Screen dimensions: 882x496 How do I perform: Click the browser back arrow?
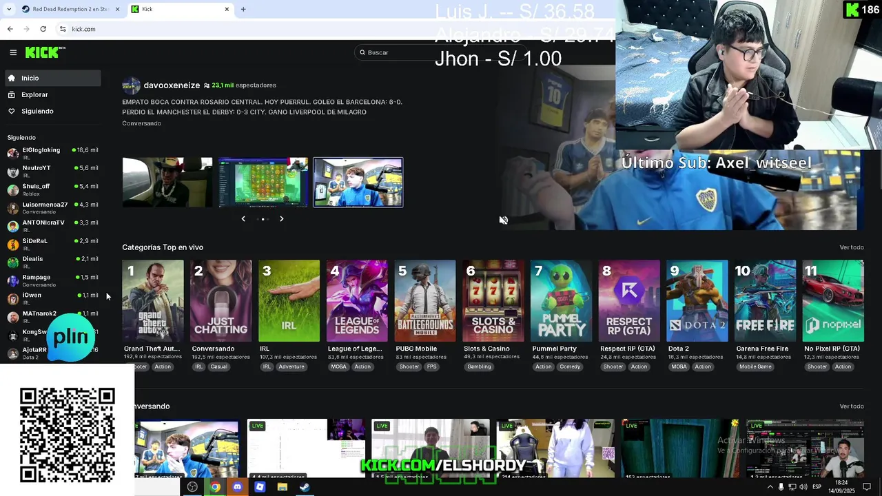click(10, 29)
